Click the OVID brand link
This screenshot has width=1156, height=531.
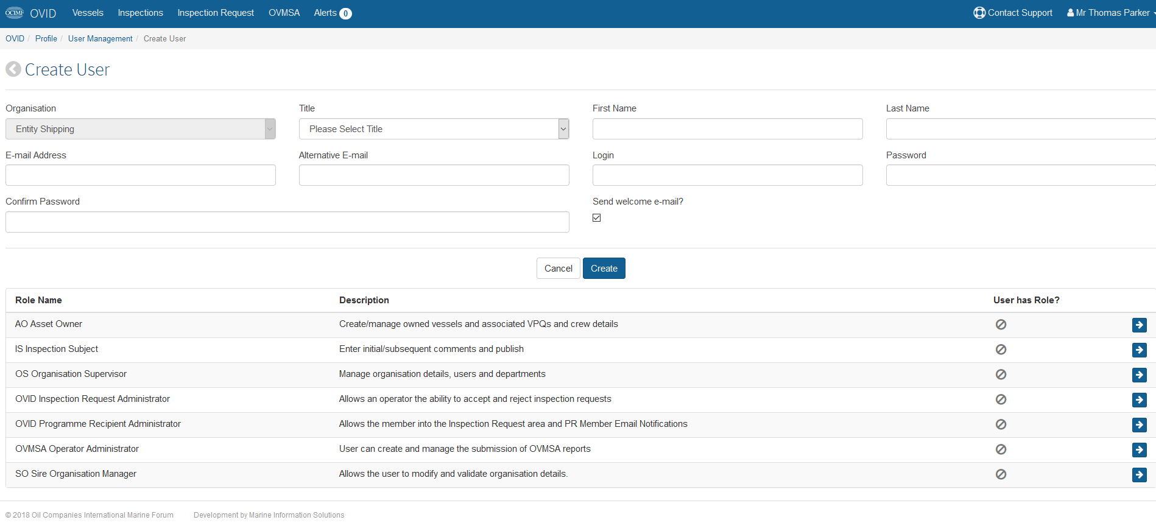[x=43, y=13]
